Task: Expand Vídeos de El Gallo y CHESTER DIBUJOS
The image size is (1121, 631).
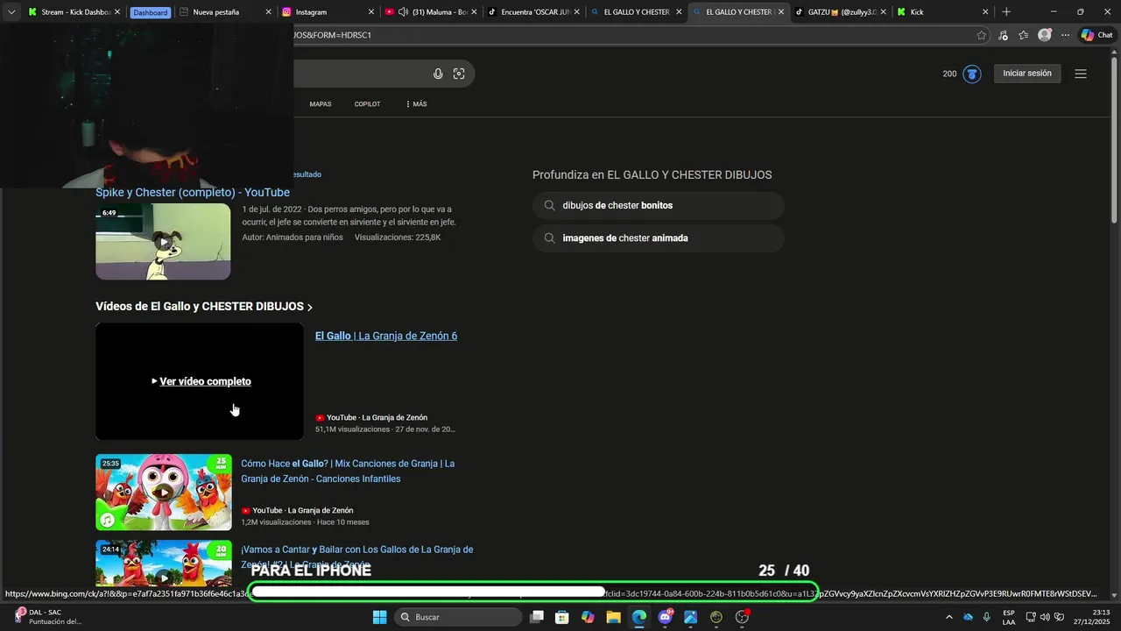Action: point(204,307)
